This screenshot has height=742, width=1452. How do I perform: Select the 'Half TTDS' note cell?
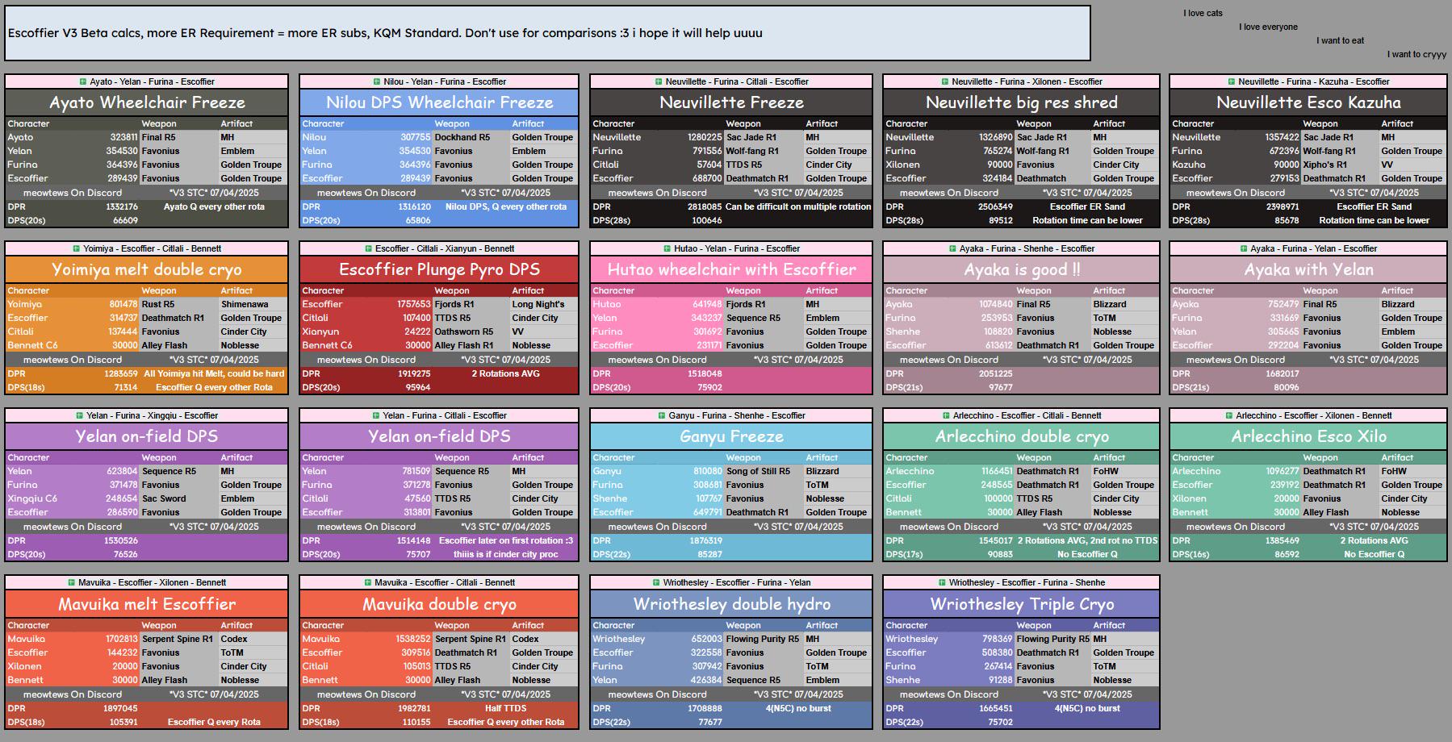click(x=505, y=708)
